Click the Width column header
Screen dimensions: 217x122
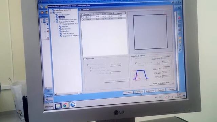[x=104, y=14]
